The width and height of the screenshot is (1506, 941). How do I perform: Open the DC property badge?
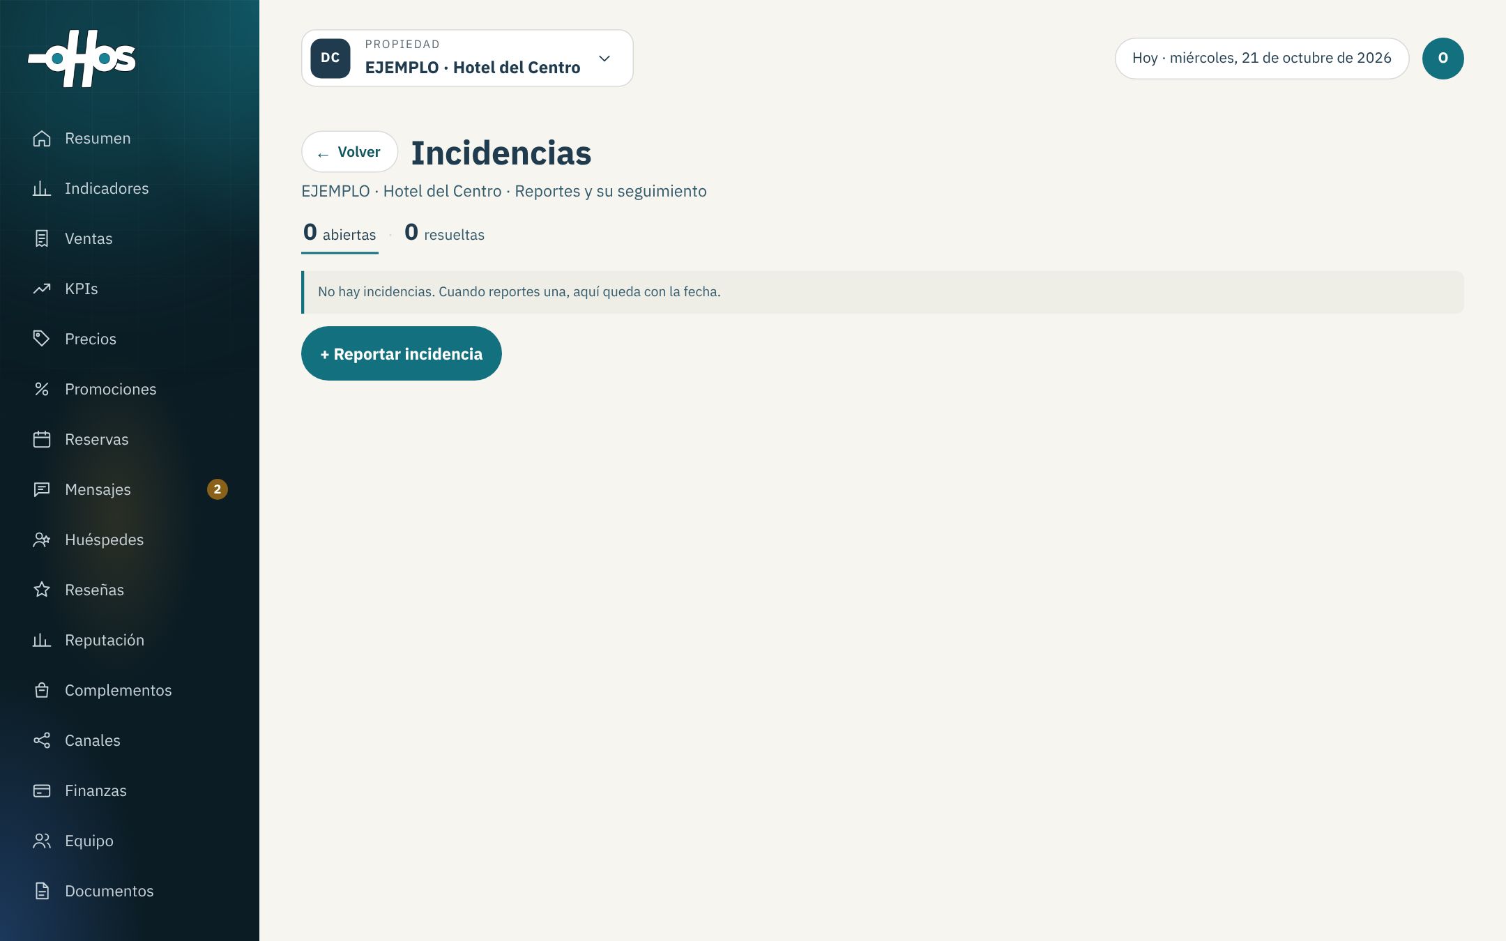[330, 59]
